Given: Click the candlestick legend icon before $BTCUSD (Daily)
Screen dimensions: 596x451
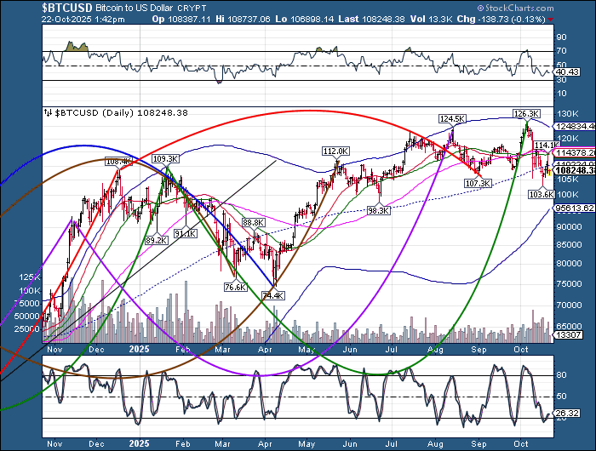Looking at the screenshot, I should tap(49, 111).
